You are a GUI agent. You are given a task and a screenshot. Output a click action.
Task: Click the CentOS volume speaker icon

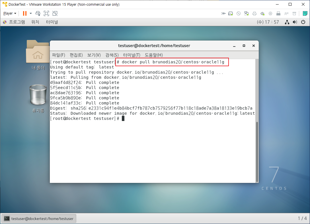click(x=295, y=22)
